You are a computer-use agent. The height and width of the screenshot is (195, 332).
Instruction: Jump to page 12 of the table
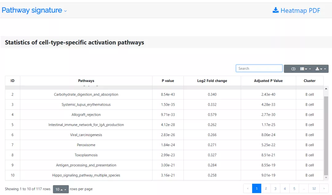(x=314, y=189)
